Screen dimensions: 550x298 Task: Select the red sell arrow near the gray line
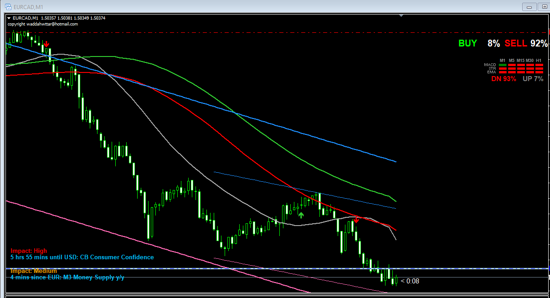pos(356,220)
